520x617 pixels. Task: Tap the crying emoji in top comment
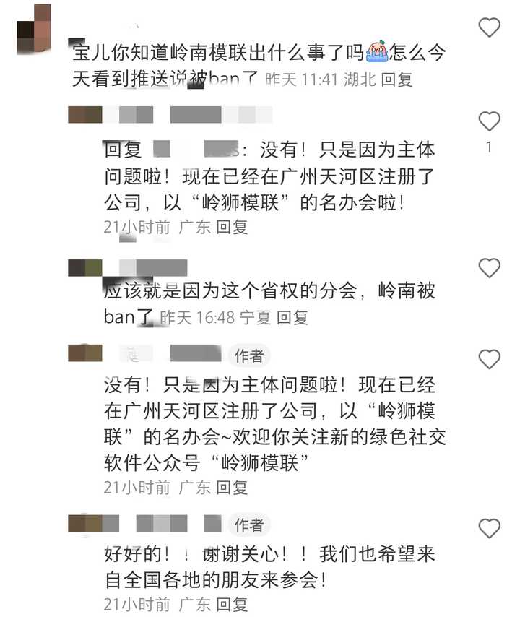[377, 51]
